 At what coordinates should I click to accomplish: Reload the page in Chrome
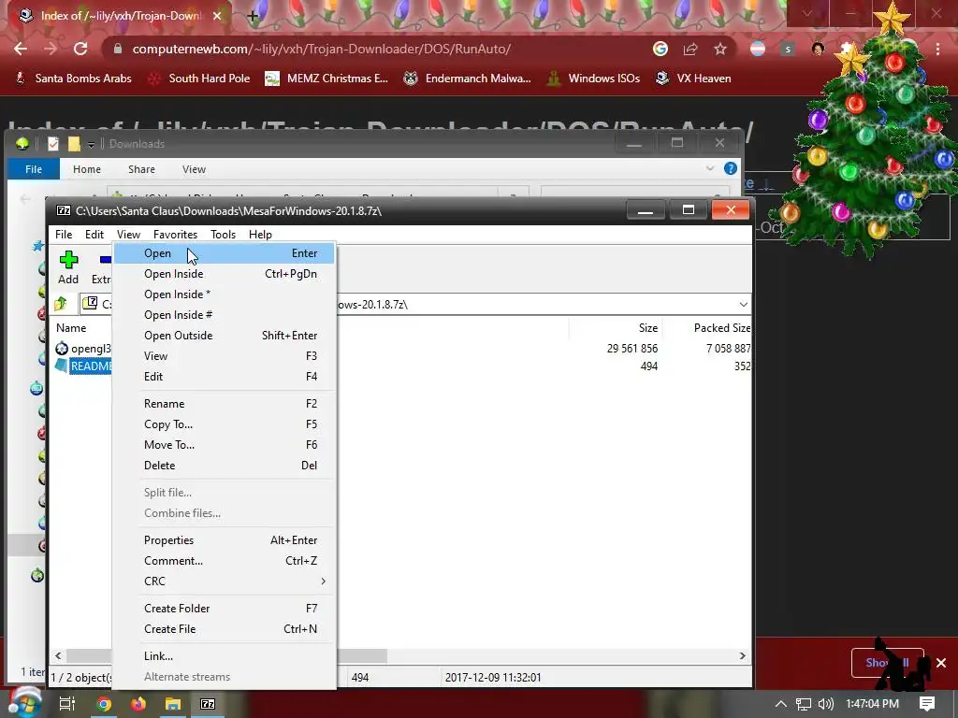pos(80,49)
